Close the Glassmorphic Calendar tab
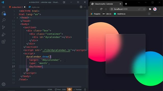The height and width of the screenshot is (91, 163). [x=120, y=4]
